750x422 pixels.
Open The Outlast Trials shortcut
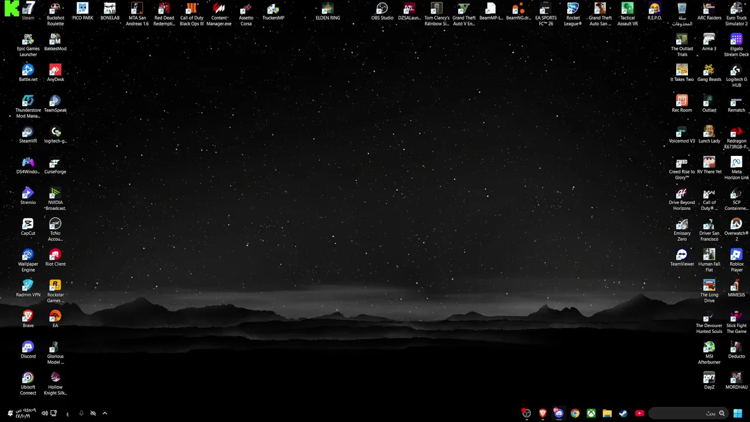pos(682,45)
